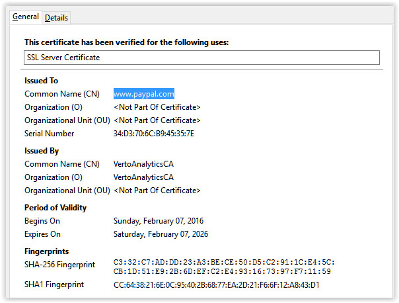Select the certificate verified uses heading text

point(126,42)
